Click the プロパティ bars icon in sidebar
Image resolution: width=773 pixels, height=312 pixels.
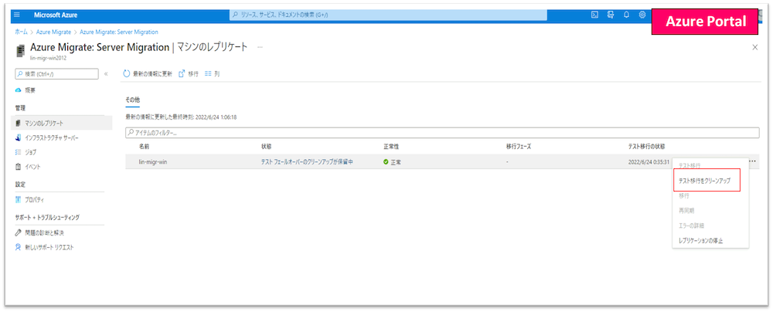click(x=19, y=199)
